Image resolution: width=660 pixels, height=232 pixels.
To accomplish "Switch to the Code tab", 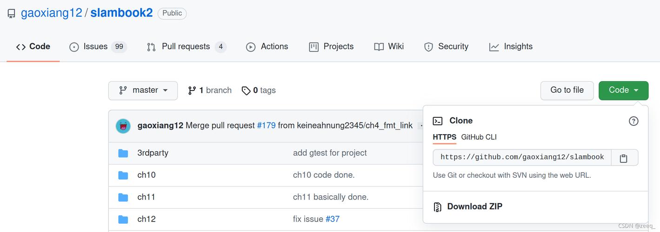I will point(33,46).
